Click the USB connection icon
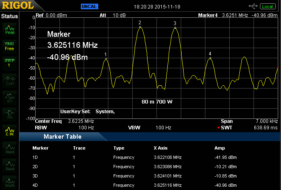Screen dimensions: 281x190 pos(254,6)
